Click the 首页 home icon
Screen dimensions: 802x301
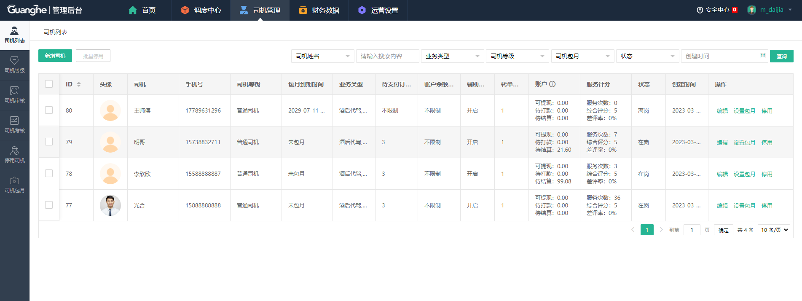(x=133, y=10)
